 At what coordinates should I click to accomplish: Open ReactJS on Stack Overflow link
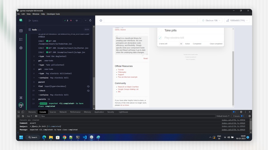[x=128, y=87]
